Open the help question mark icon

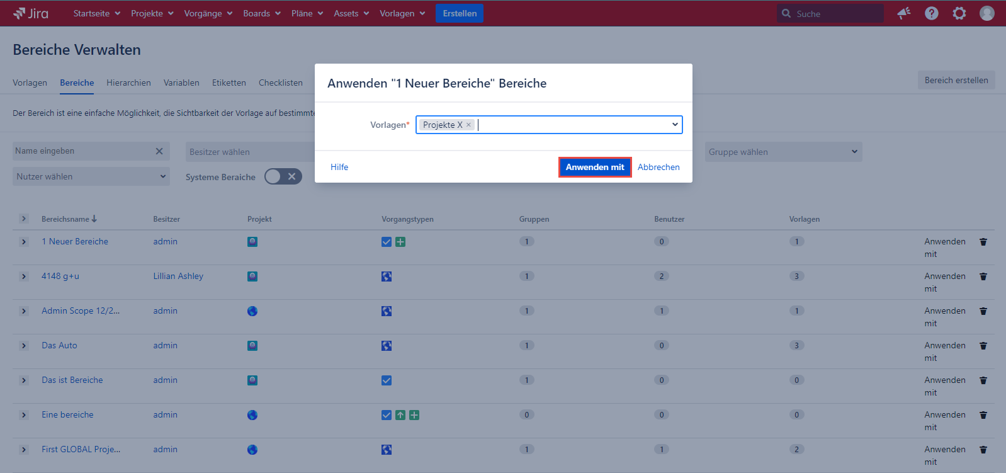(932, 13)
